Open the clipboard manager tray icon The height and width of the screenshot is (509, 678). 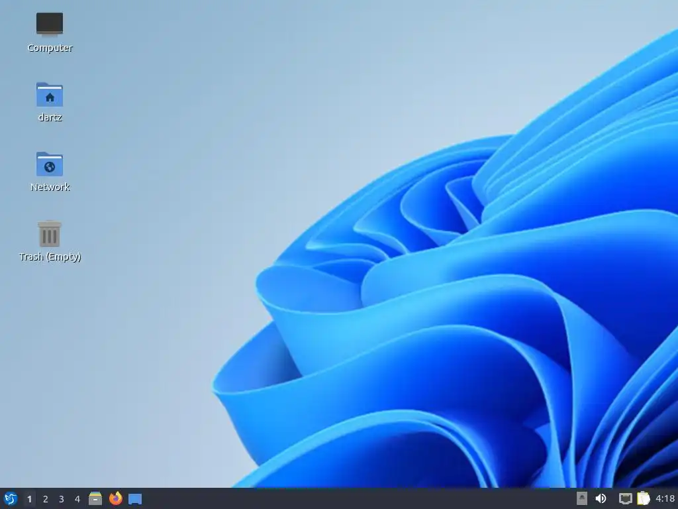644,498
